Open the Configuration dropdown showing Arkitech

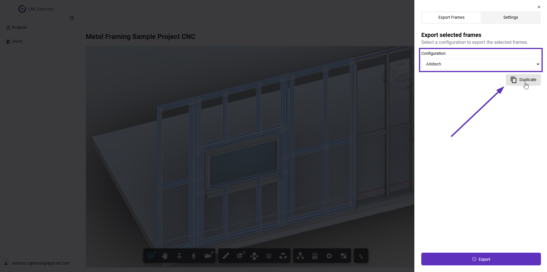coord(481,64)
